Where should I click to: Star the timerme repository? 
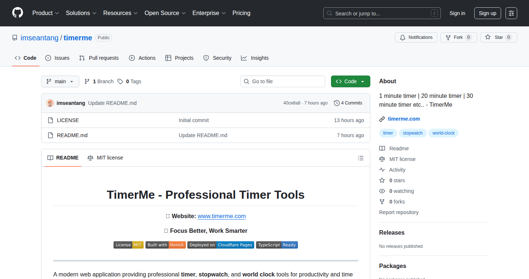point(499,37)
